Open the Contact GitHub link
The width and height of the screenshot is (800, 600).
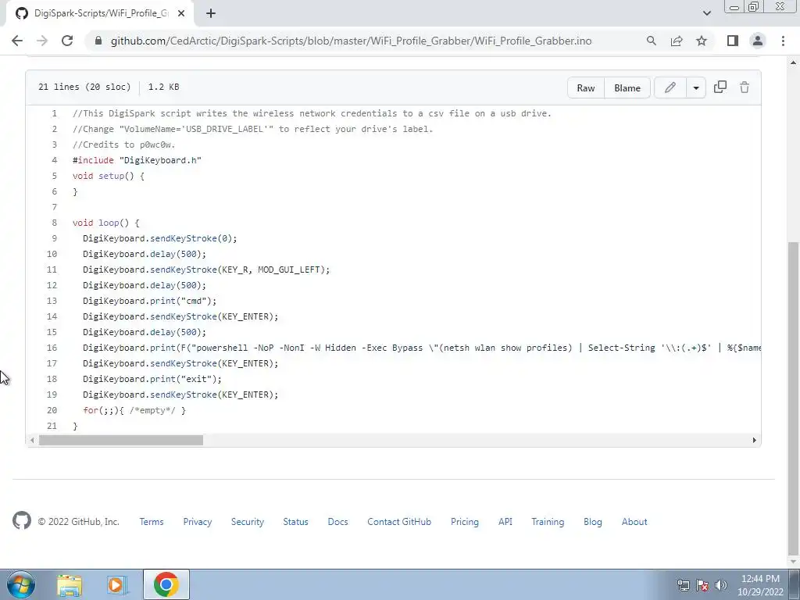pyautogui.click(x=399, y=521)
